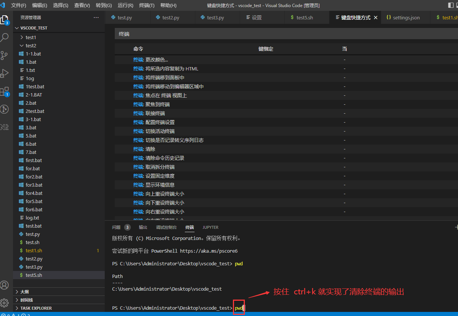Image resolution: width=458 pixels, height=316 pixels.
Task: Open the Manage gear icon
Action: point(4,302)
